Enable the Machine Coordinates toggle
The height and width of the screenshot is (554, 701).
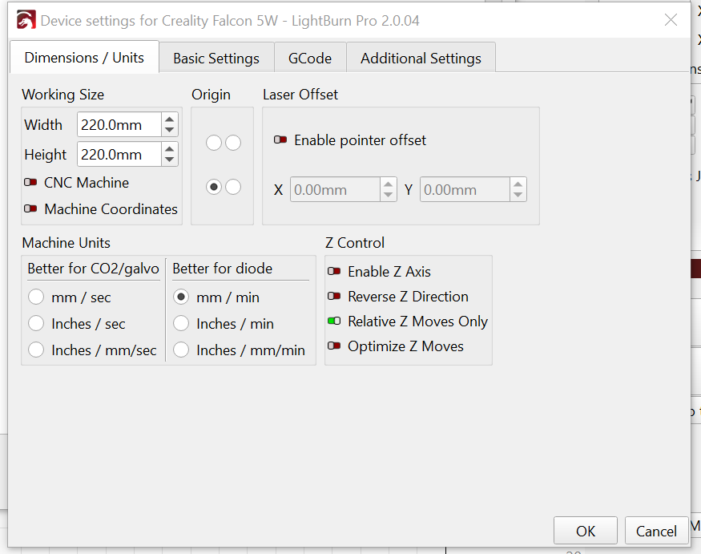31,209
